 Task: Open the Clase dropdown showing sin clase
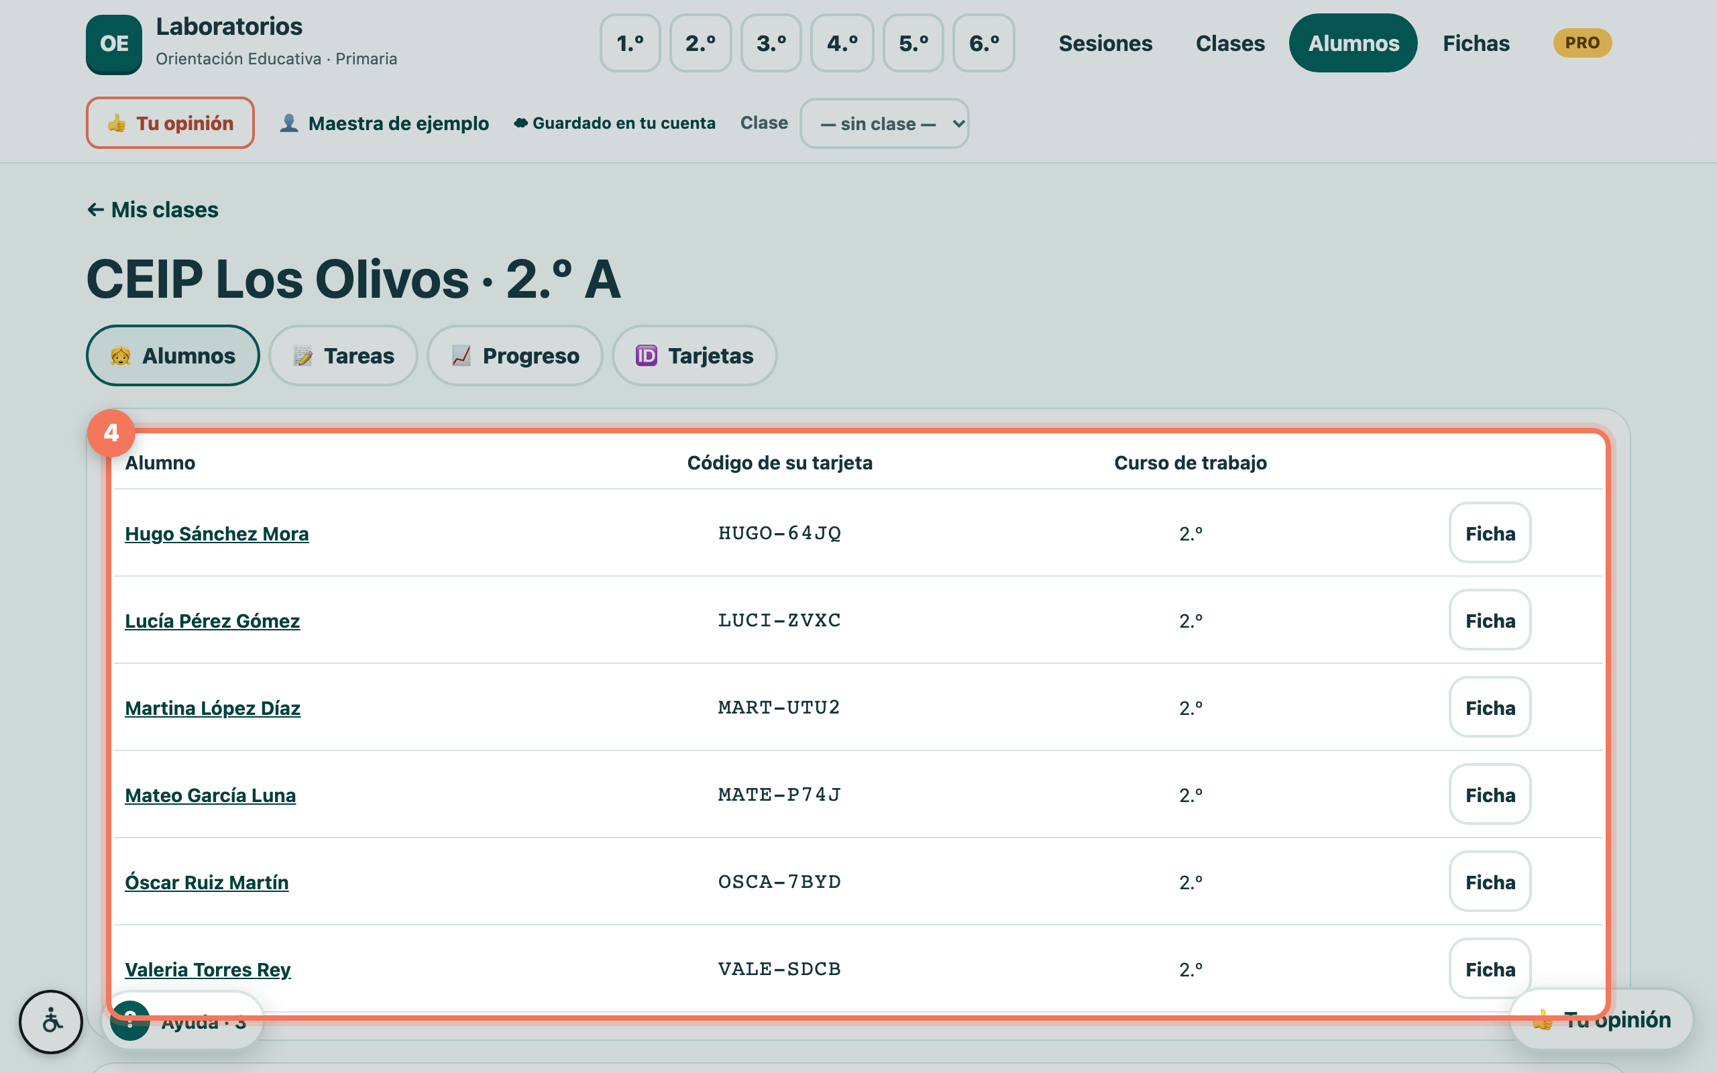point(885,123)
